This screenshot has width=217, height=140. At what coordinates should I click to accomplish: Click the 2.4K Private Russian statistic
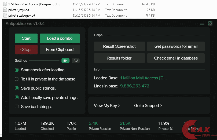pyautogui.click(x=100, y=126)
